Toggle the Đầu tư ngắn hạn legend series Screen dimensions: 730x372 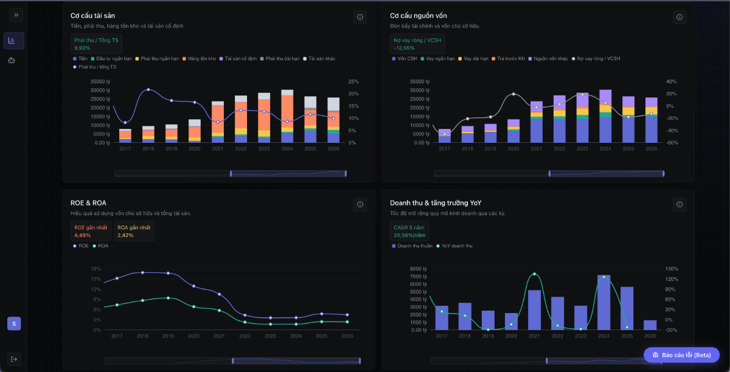(113, 58)
